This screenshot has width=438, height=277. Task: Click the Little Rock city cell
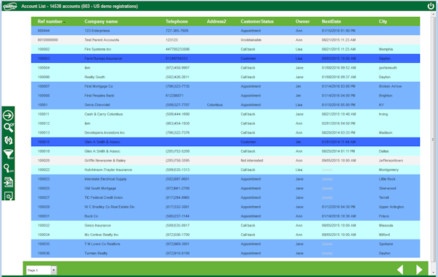(387, 179)
